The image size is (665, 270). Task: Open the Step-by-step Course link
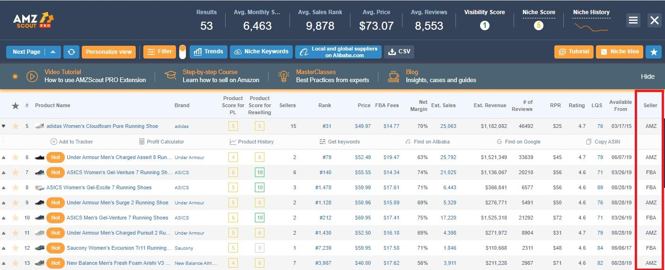(210, 72)
